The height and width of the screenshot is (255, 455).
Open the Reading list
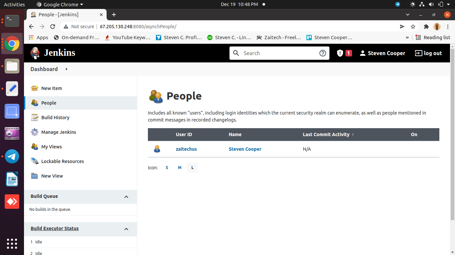tap(433, 38)
